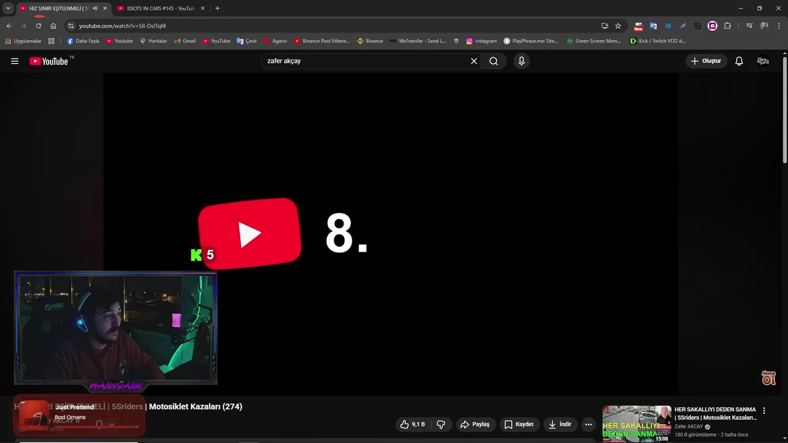Open the Kick / Twitch VOD d... bookmark
This screenshot has width=788, height=443.
(x=658, y=41)
